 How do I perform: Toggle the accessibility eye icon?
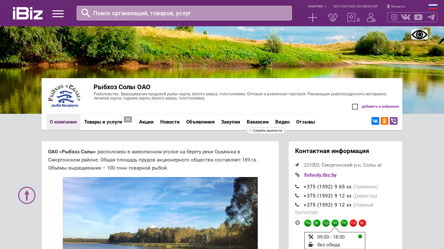[419, 34]
